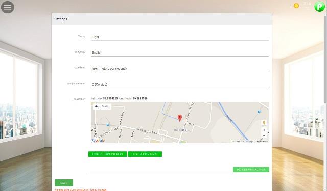
Task: Click the sun weather icon
Action: pyautogui.click(x=296, y=6)
